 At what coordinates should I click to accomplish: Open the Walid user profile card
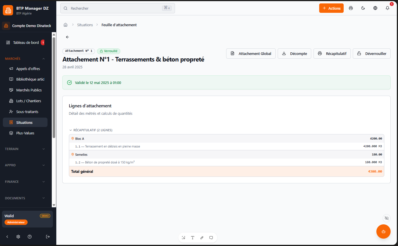click(27, 219)
